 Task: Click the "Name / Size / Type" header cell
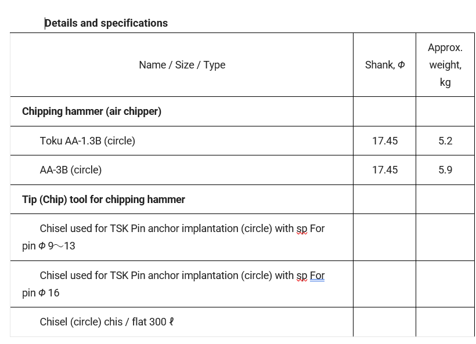[182, 65]
